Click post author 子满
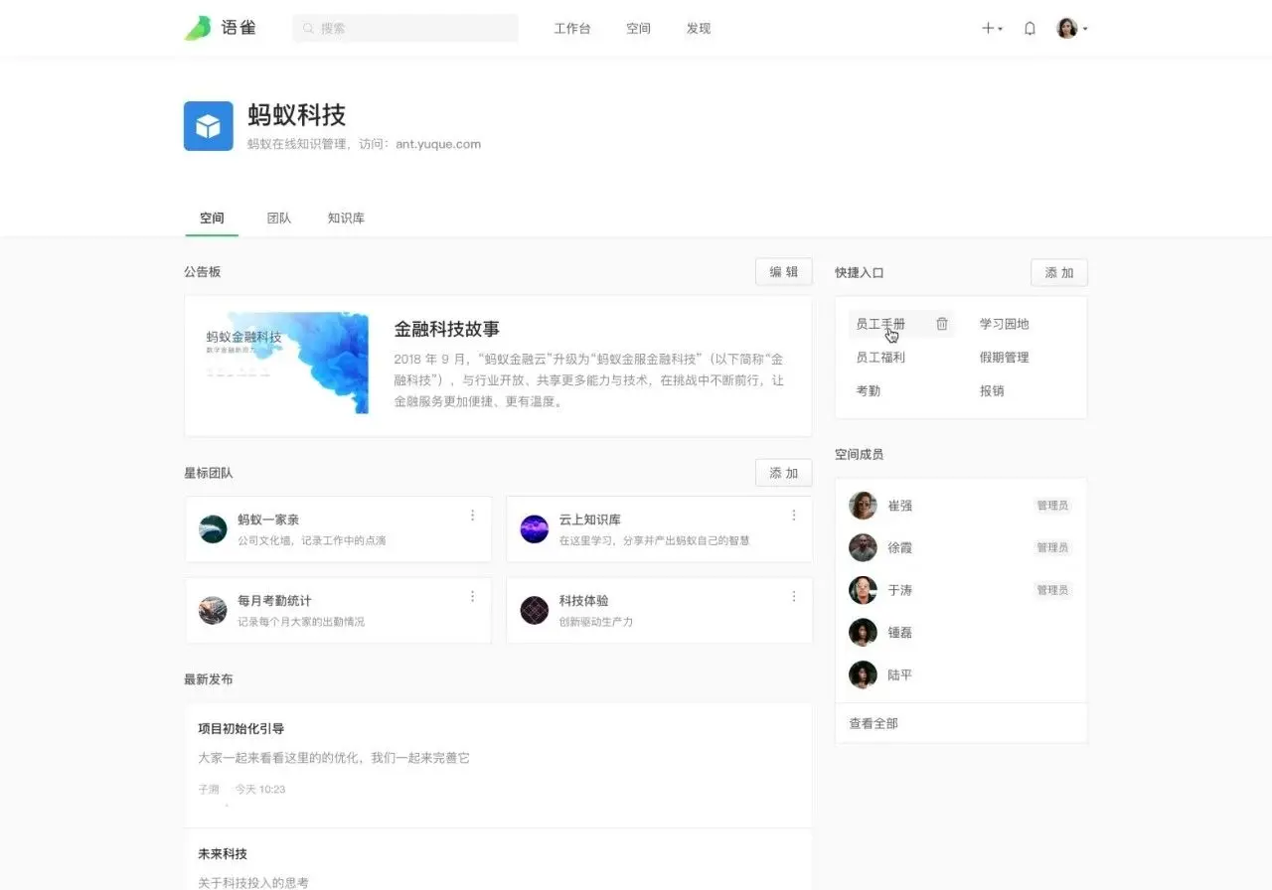 coord(209,790)
